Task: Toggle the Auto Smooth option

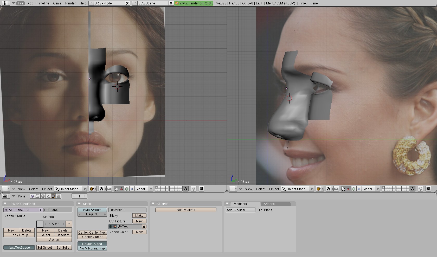Action: (92, 210)
